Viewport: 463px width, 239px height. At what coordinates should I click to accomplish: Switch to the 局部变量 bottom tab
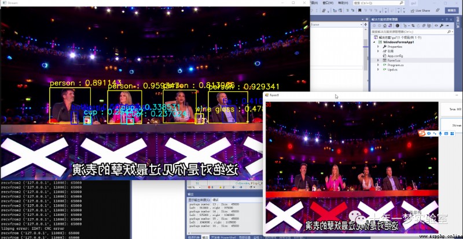tap(245, 237)
